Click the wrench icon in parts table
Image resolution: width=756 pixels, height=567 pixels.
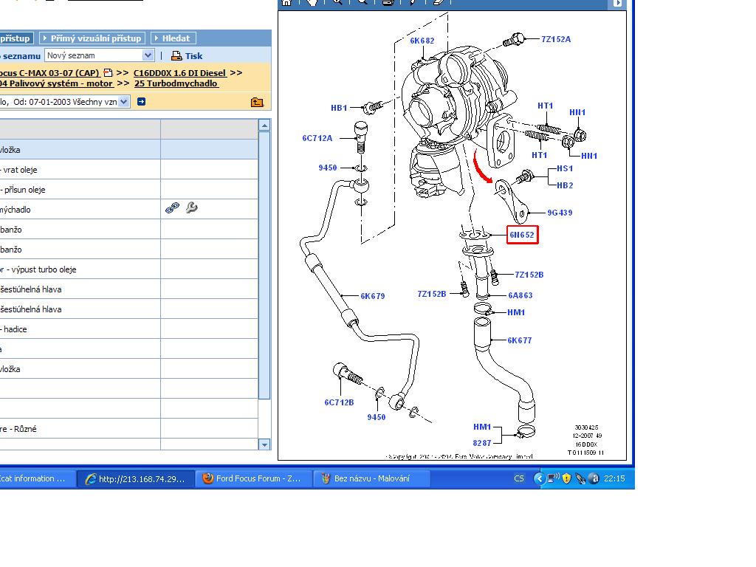(x=192, y=209)
